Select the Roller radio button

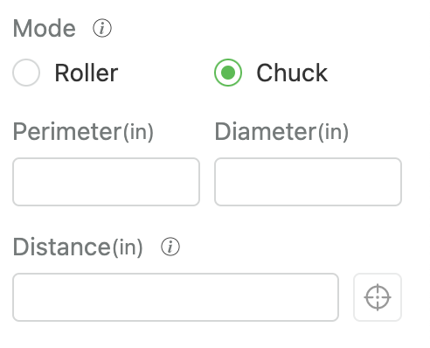tap(26, 73)
